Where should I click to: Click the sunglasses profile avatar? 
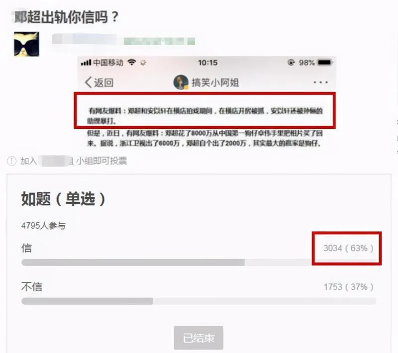pos(26,44)
